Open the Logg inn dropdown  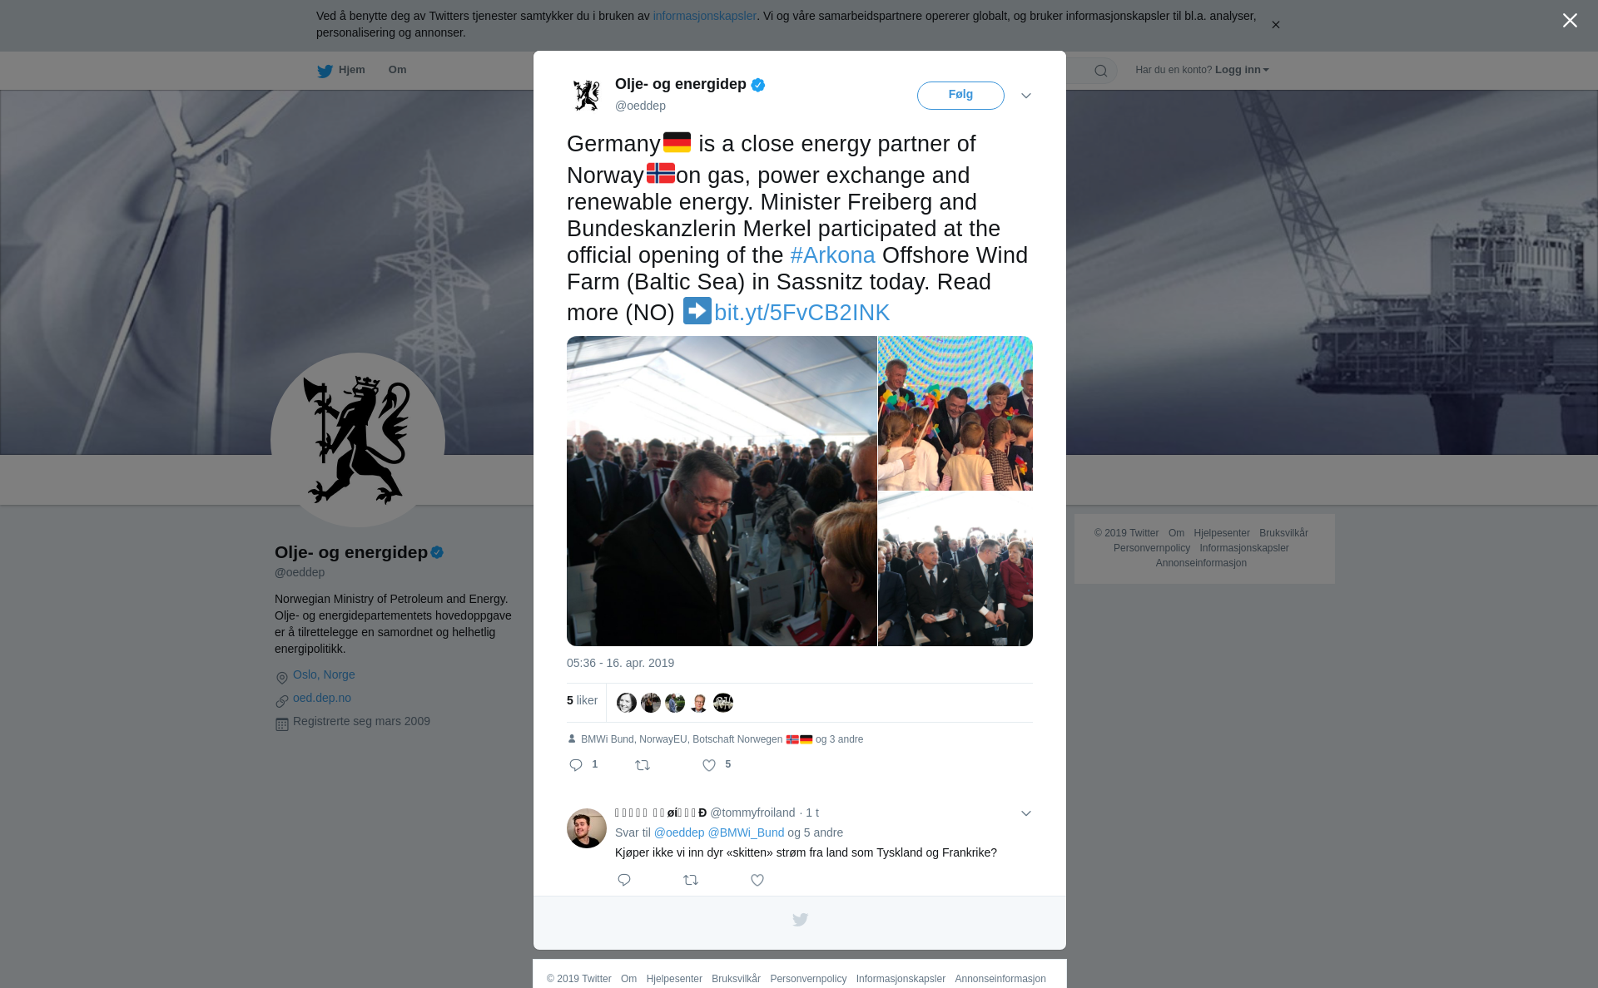[x=1242, y=70]
